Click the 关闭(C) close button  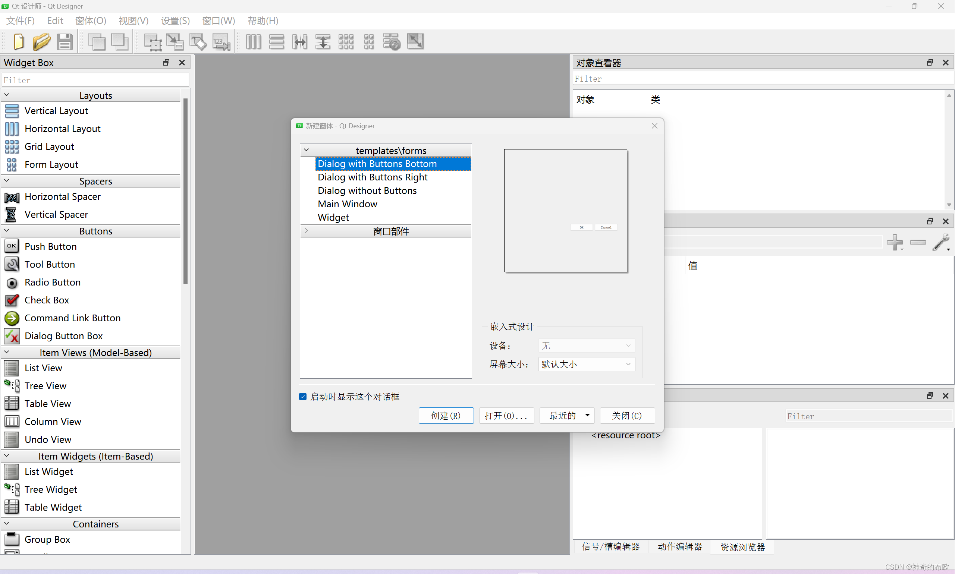(627, 416)
